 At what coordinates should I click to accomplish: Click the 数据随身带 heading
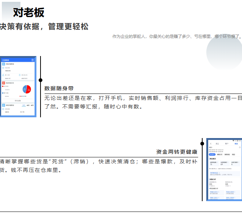[x=59, y=88]
